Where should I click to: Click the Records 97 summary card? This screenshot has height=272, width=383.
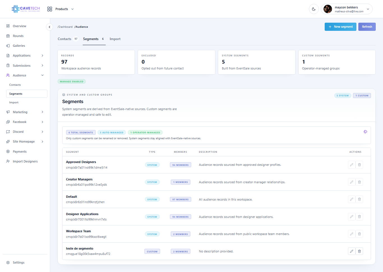[x=96, y=62]
